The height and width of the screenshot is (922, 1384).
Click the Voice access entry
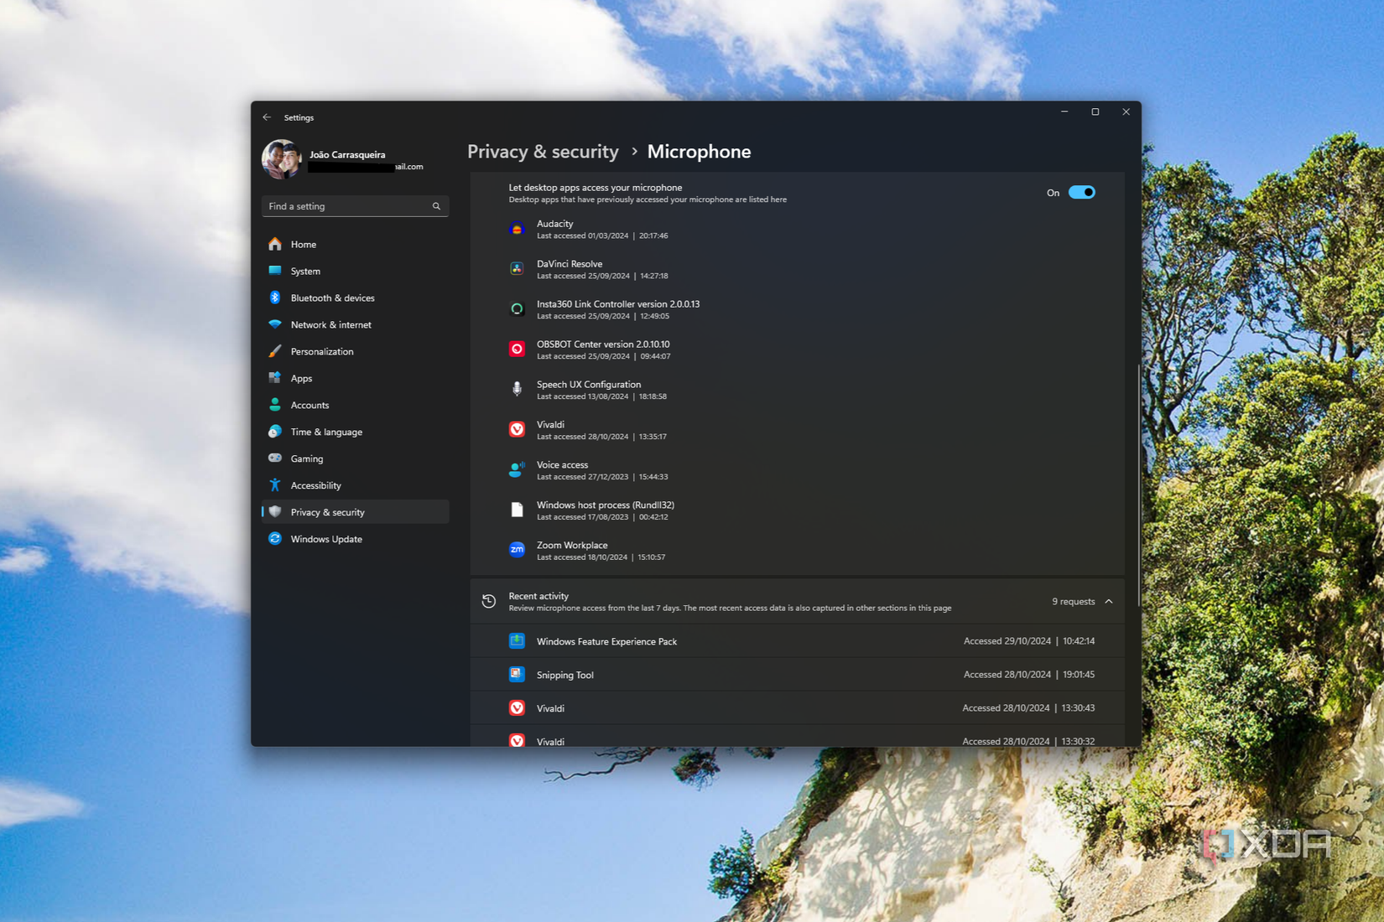click(x=562, y=470)
